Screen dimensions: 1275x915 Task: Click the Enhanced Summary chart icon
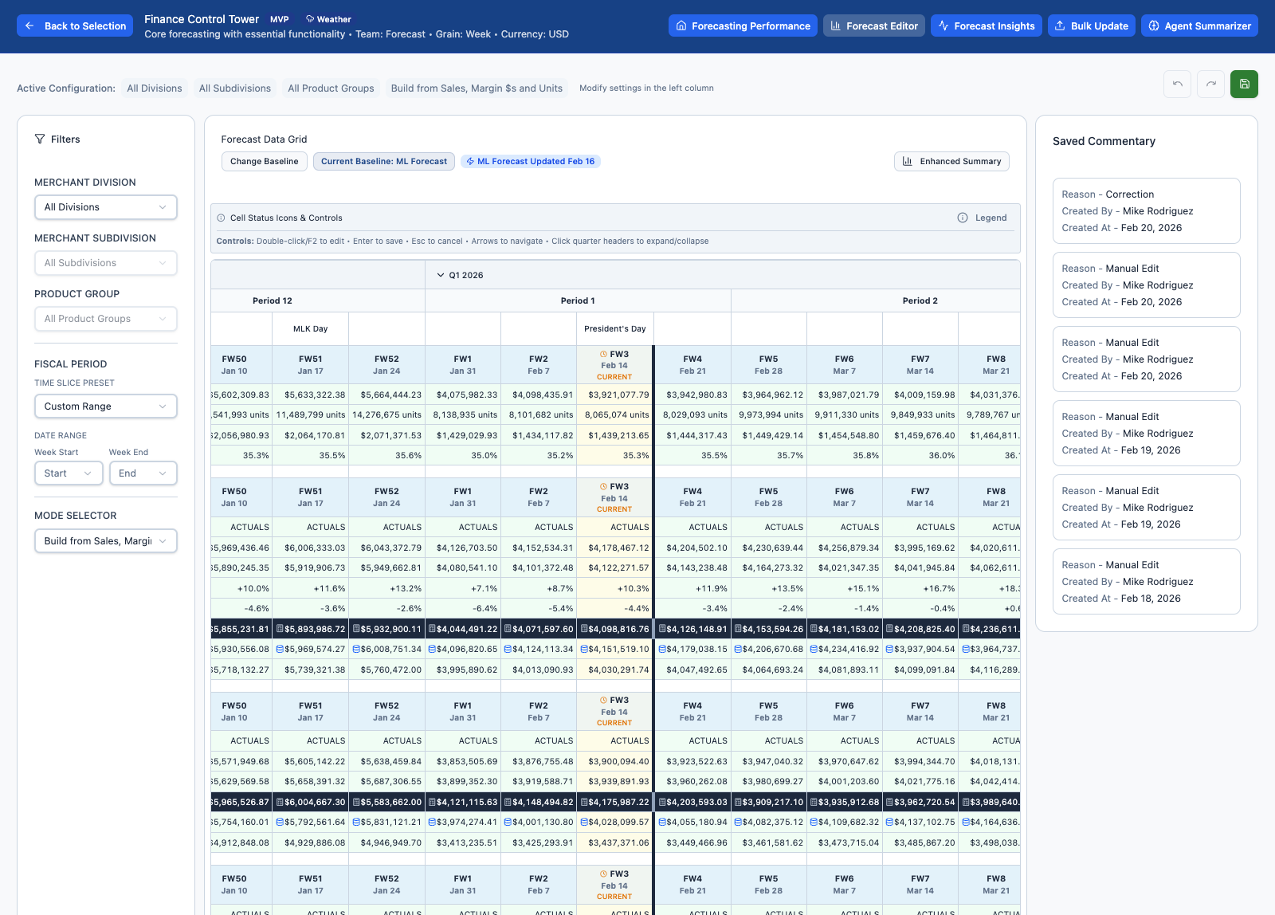click(x=909, y=161)
